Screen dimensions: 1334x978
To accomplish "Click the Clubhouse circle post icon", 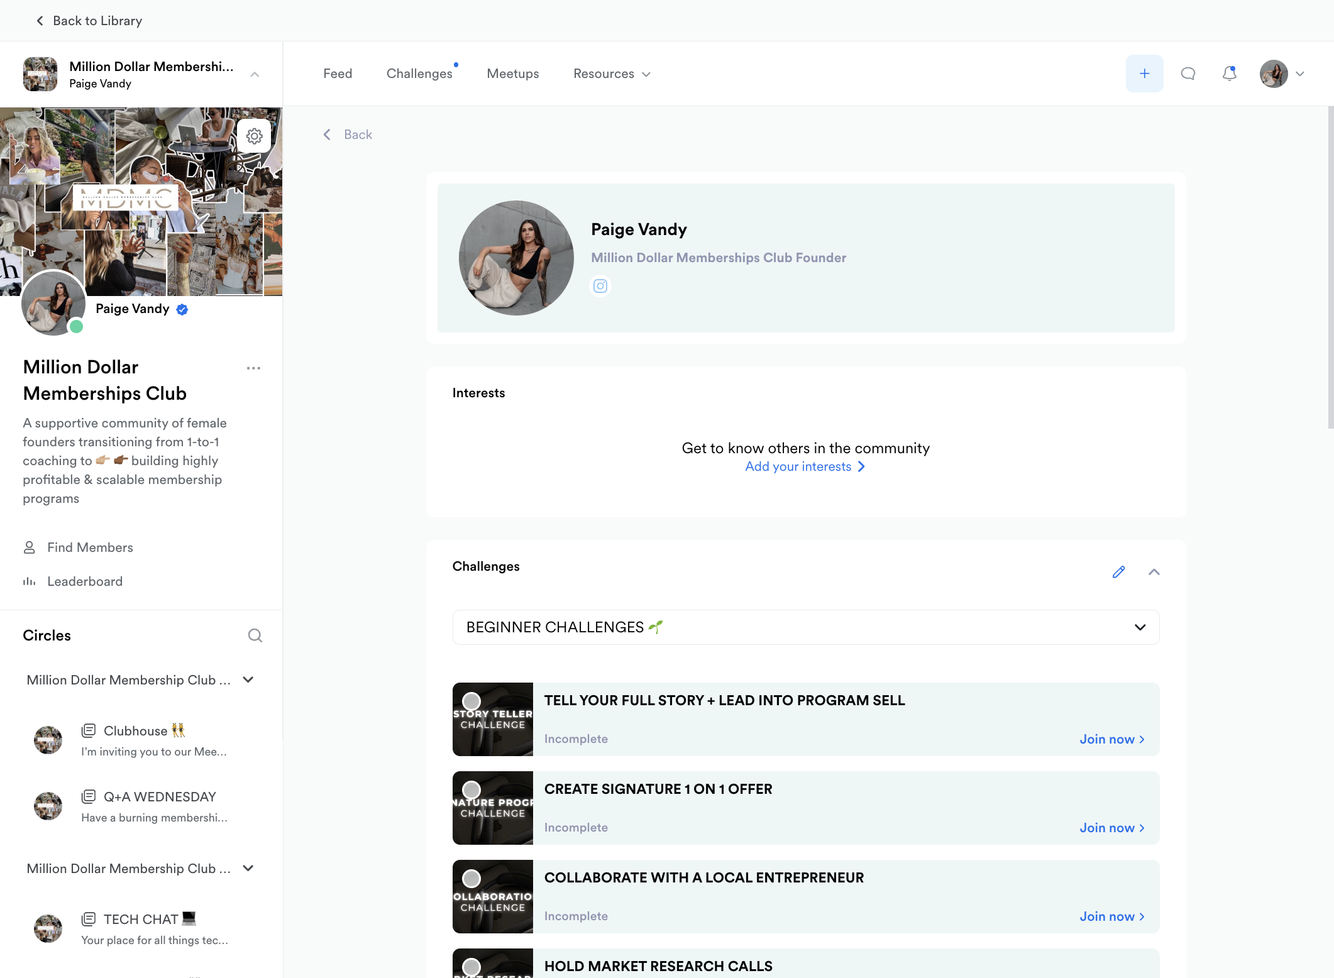I will tap(89, 730).
